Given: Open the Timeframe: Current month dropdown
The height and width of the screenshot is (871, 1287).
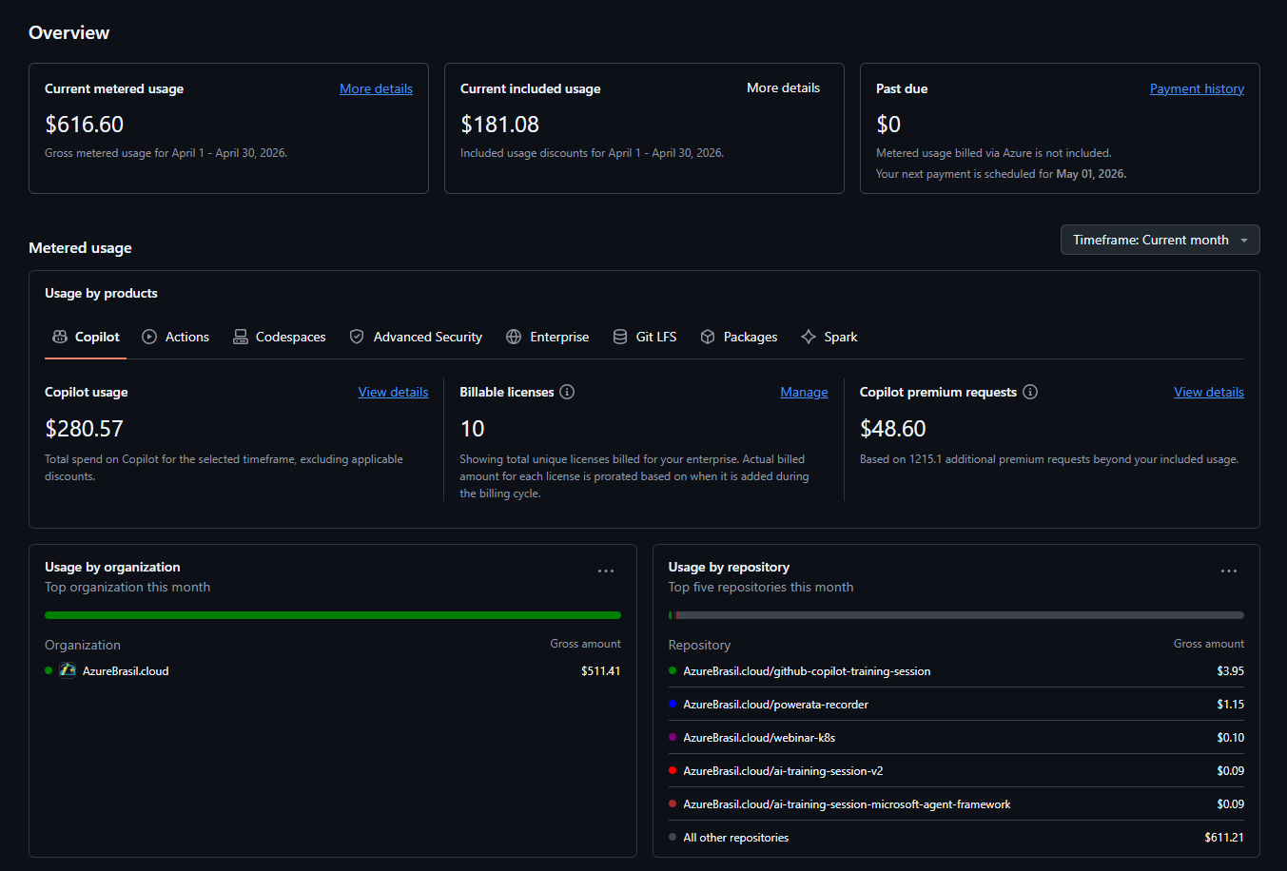Looking at the screenshot, I should pos(1160,240).
